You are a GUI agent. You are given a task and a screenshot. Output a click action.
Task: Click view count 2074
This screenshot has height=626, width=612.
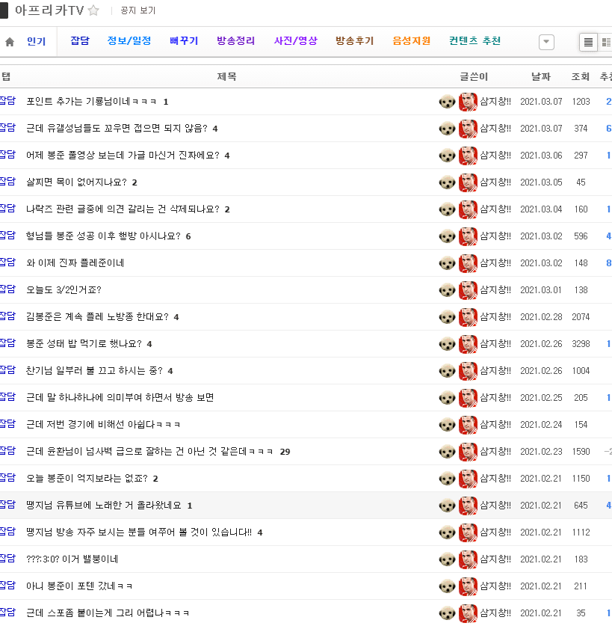click(x=581, y=317)
